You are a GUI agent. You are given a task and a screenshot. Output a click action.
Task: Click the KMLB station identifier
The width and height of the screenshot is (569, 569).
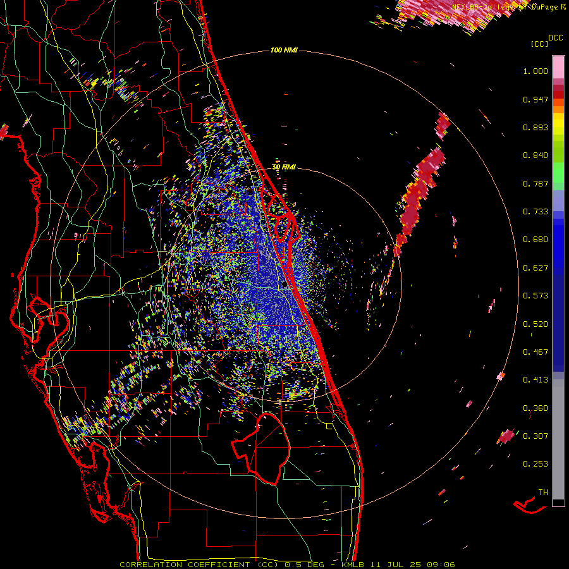click(353, 565)
